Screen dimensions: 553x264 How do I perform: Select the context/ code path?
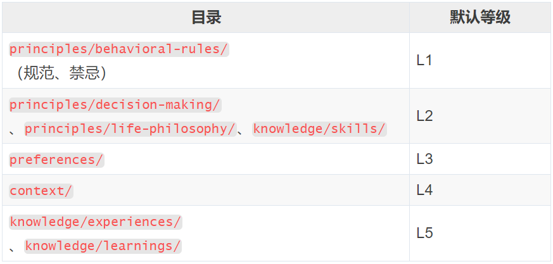(x=41, y=191)
